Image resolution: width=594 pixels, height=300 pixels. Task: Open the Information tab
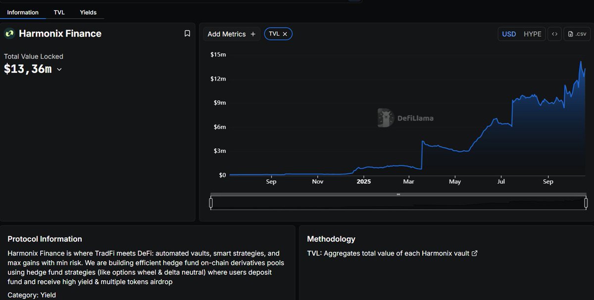[x=23, y=12]
